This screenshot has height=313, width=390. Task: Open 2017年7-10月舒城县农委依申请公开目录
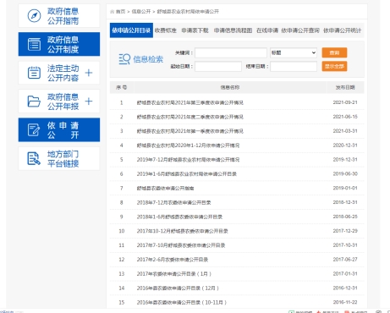click(181, 245)
